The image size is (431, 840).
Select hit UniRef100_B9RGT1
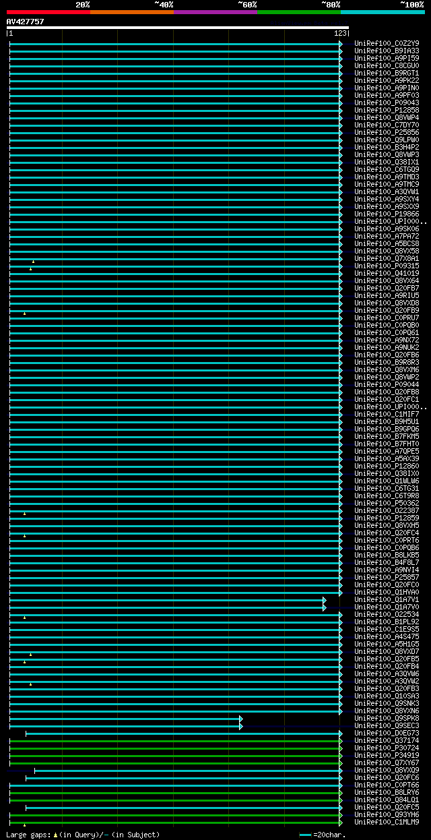(387, 73)
